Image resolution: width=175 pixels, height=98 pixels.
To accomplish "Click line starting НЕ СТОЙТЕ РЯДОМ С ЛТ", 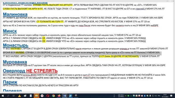I will [x=78, y=78].
